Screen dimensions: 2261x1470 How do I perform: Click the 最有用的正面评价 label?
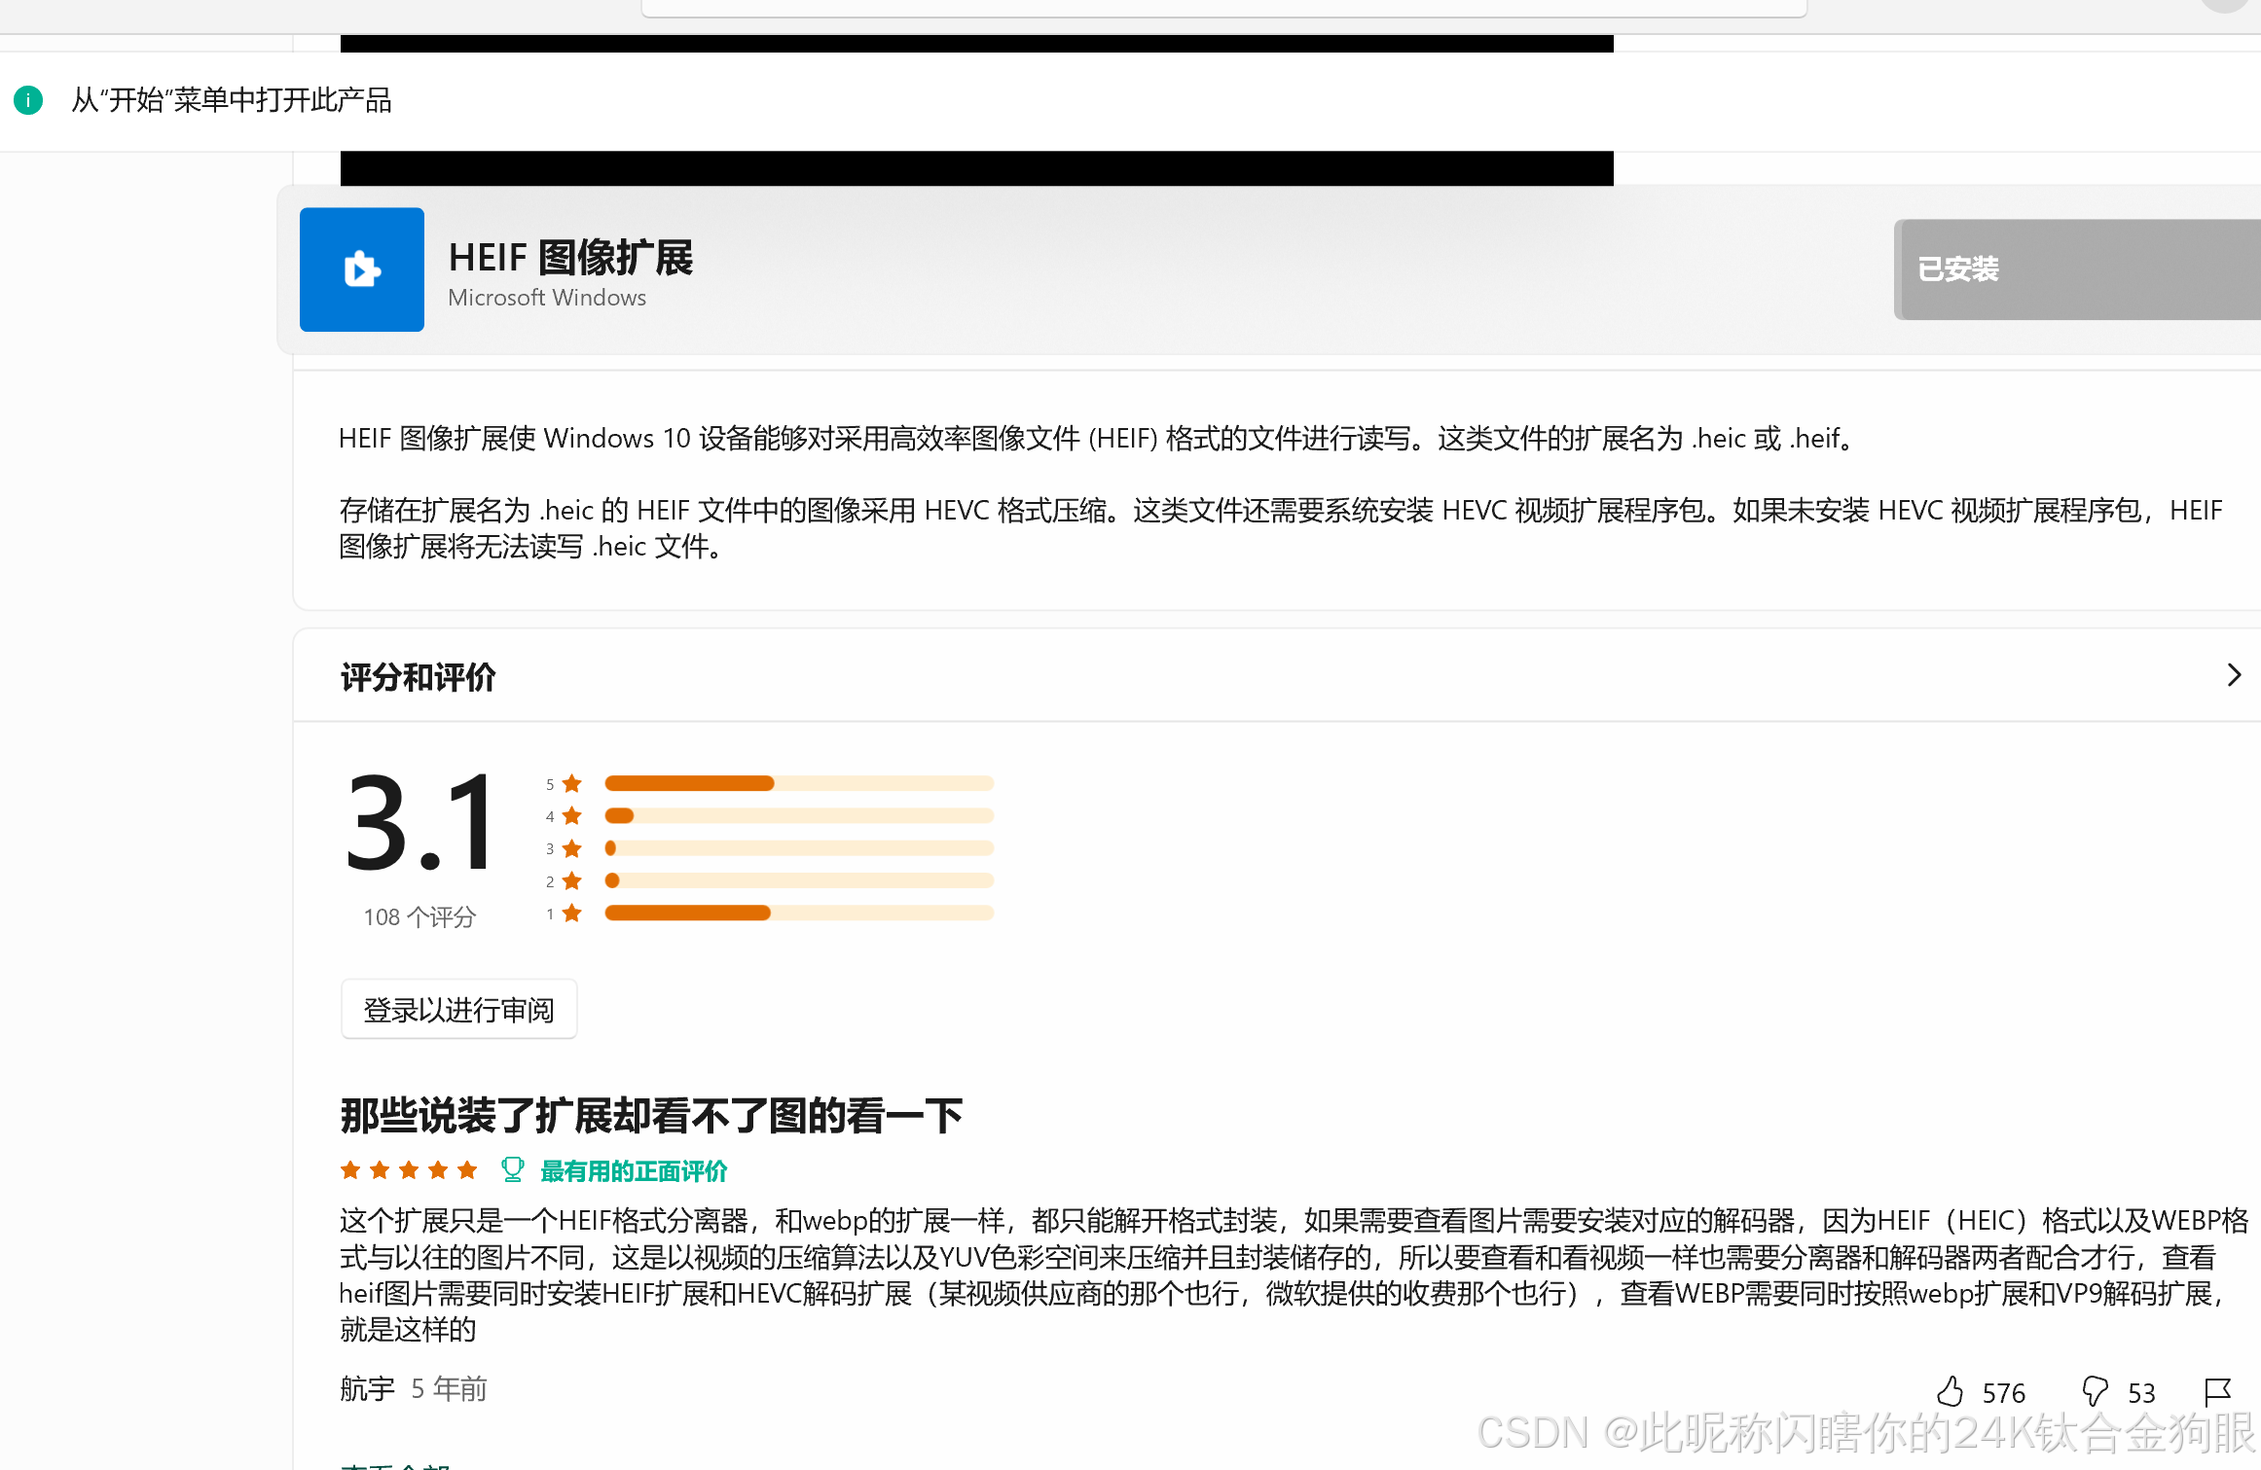pyautogui.click(x=634, y=1171)
